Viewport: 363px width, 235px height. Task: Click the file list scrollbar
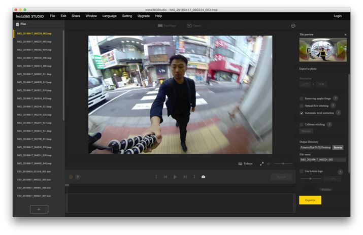pos(63,75)
